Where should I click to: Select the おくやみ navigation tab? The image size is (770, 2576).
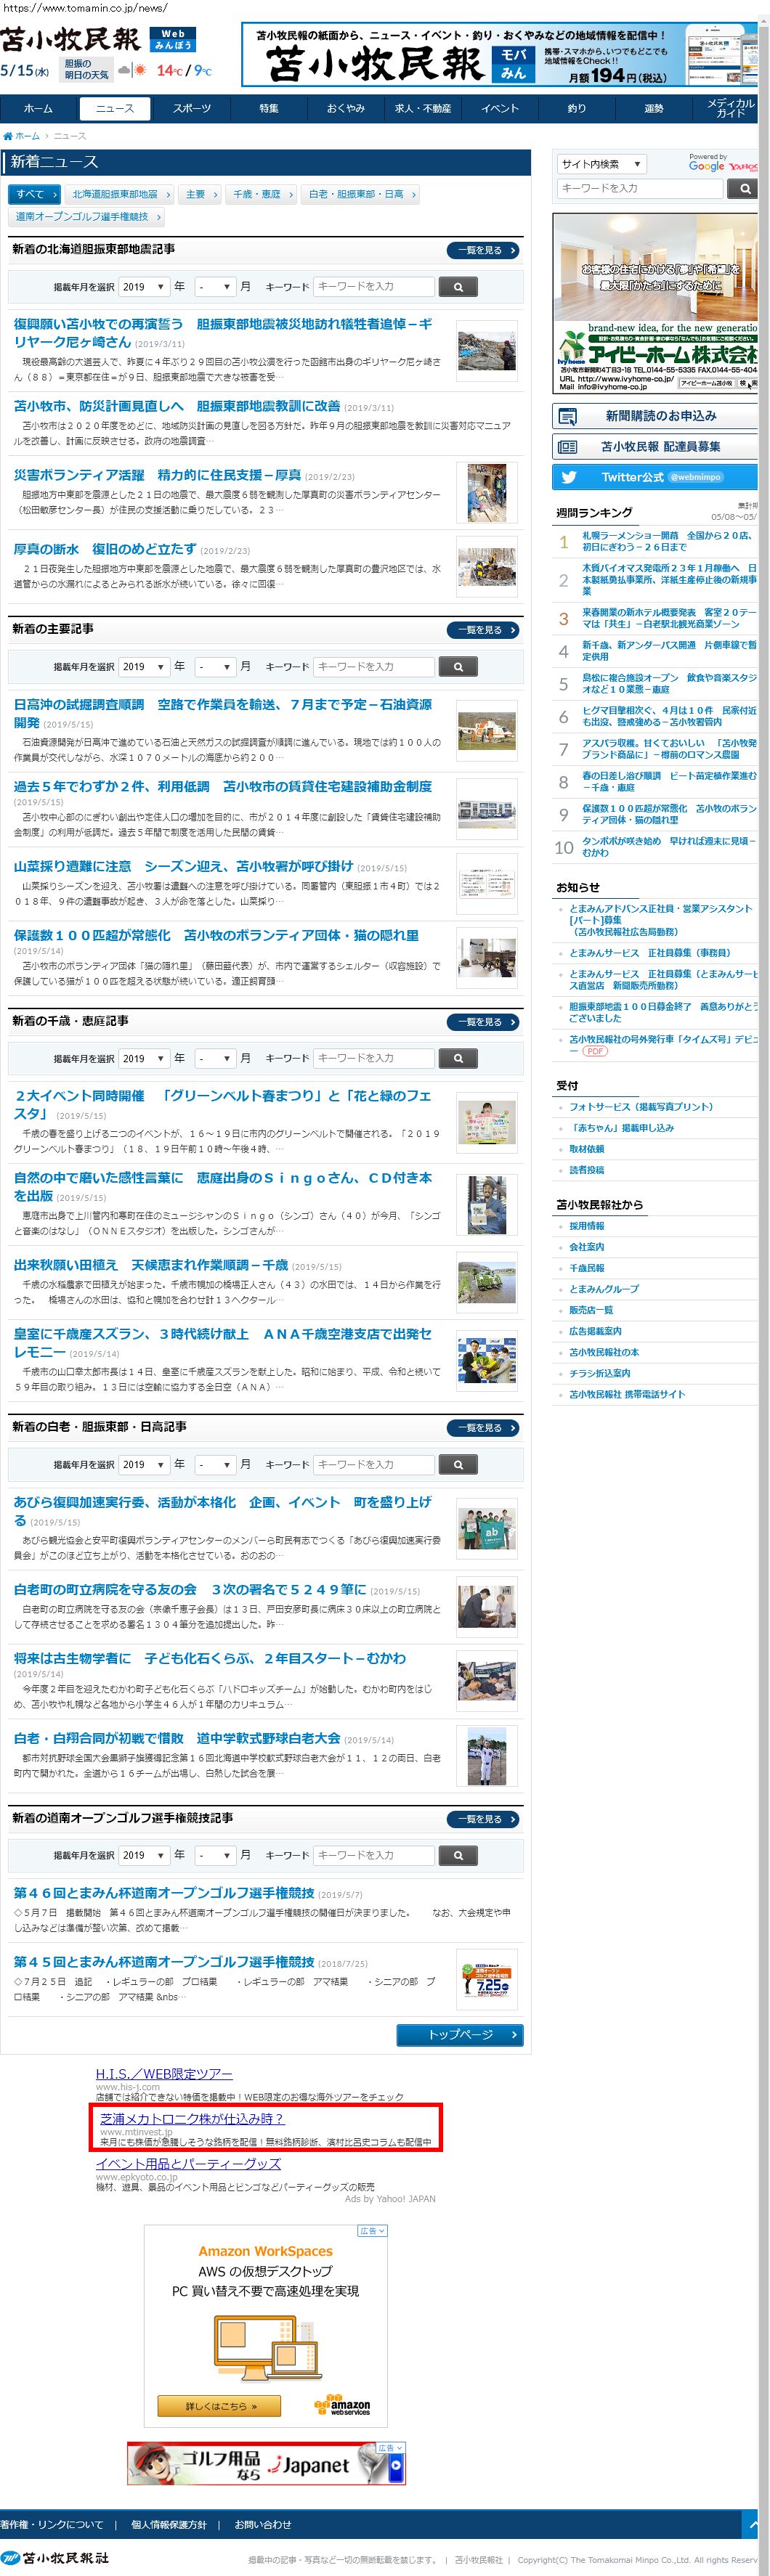coord(346,109)
